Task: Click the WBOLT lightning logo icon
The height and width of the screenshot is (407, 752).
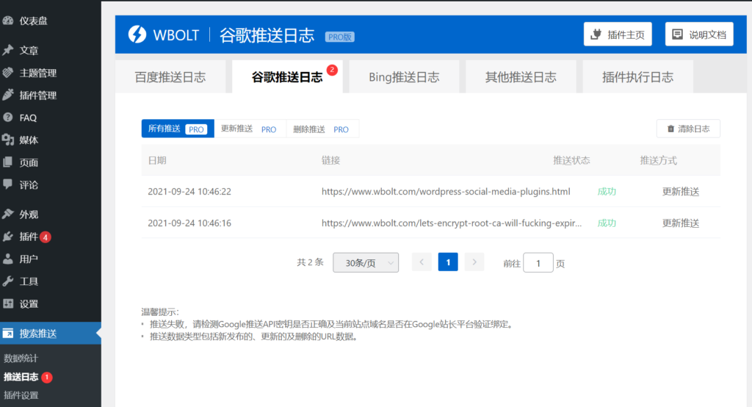Action: (x=137, y=34)
